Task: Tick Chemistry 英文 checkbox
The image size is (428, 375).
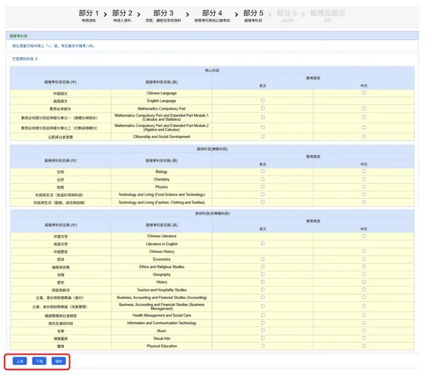Action: (x=263, y=179)
